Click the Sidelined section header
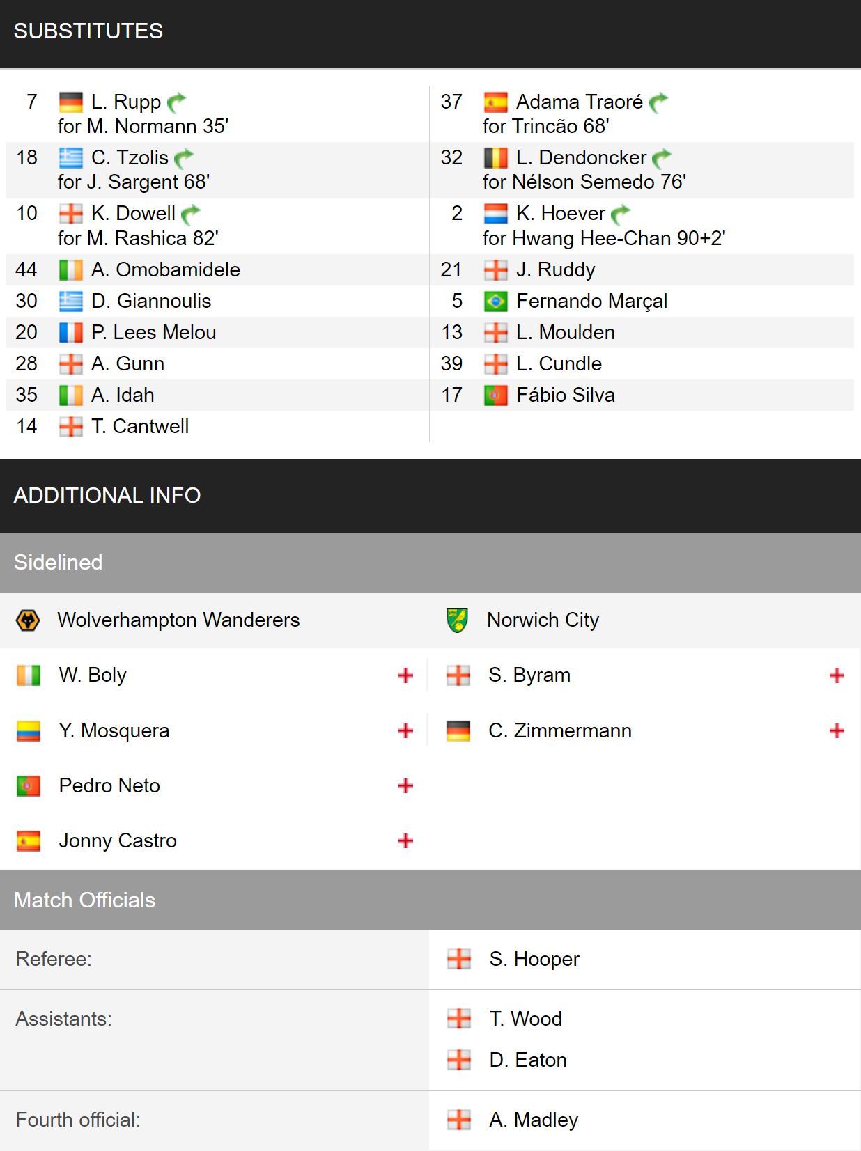Image resolution: width=861 pixels, height=1151 pixels. (x=430, y=563)
